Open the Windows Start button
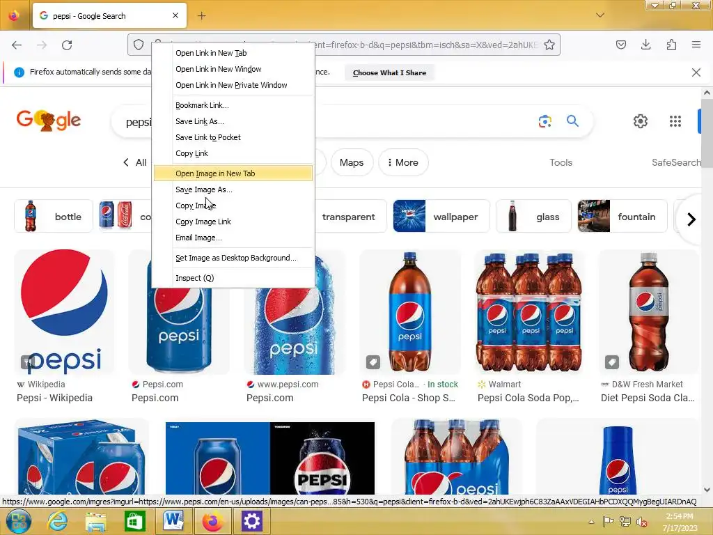 (19, 521)
